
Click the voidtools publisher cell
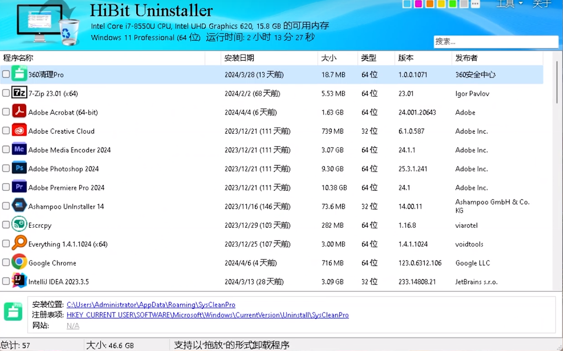469,244
